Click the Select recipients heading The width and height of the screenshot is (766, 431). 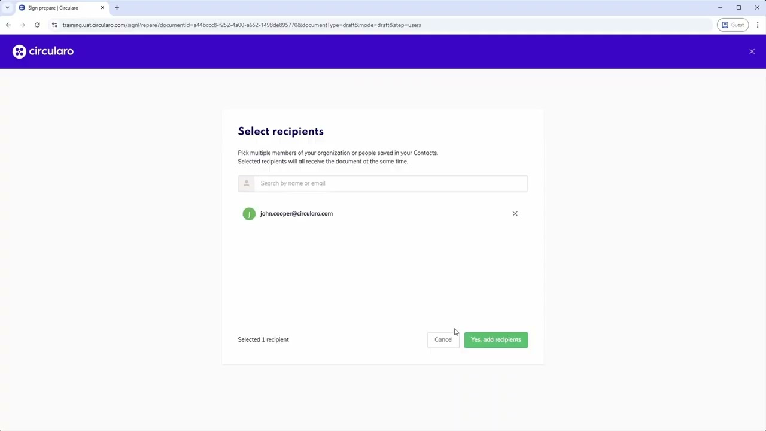281,132
